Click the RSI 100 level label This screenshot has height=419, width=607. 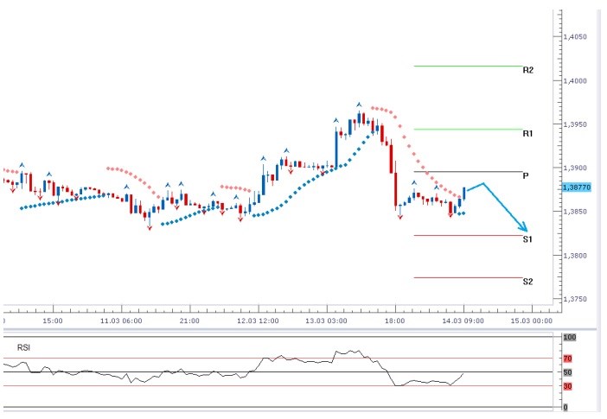click(x=570, y=338)
